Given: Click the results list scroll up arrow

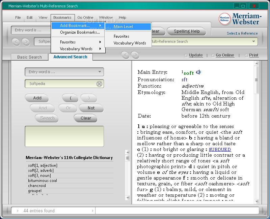Looking at the screenshot, I should [128, 152].
